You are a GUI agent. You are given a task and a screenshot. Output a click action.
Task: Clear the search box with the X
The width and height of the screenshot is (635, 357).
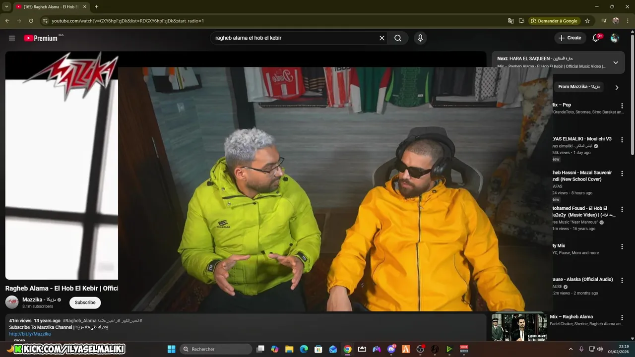pyautogui.click(x=382, y=38)
